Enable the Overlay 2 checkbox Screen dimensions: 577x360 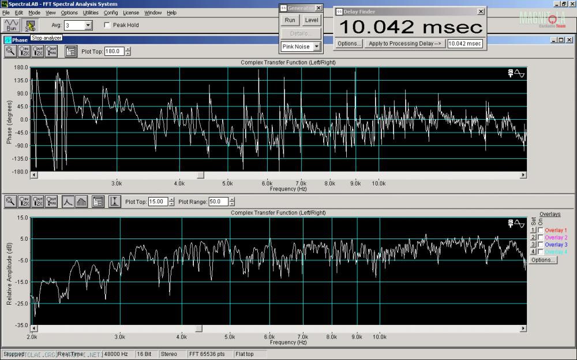pos(541,237)
